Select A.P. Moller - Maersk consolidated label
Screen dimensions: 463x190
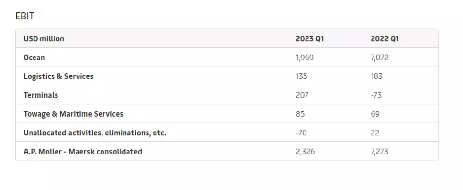[83, 152]
